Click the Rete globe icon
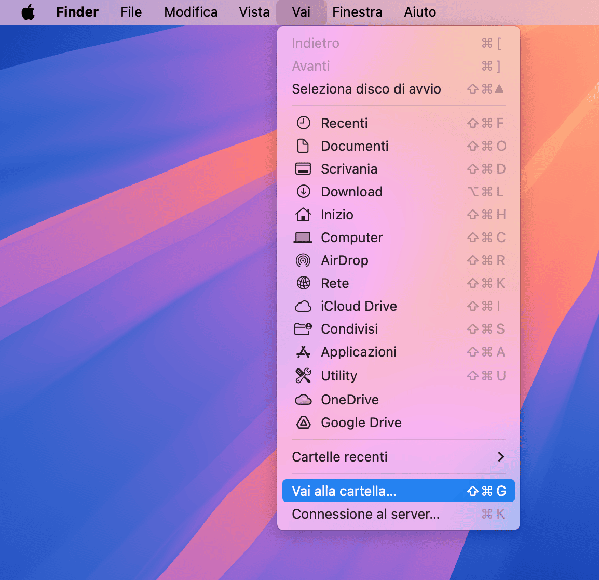The height and width of the screenshot is (580, 599). point(303,283)
